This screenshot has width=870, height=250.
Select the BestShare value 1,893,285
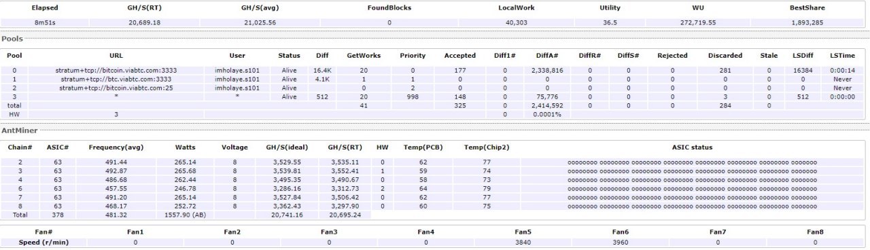click(807, 22)
